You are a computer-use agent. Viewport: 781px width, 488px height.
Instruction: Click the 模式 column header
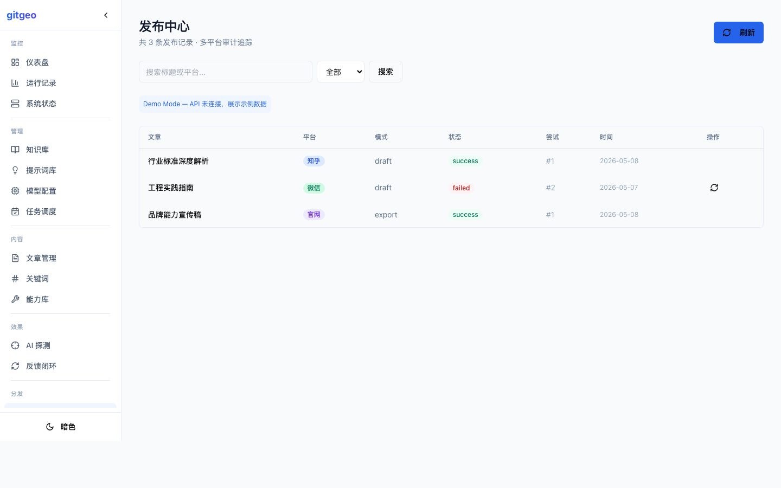[381, 137]
